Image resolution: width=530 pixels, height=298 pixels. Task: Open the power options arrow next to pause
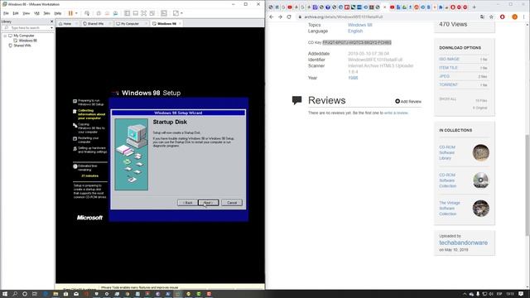pos(76,13)
